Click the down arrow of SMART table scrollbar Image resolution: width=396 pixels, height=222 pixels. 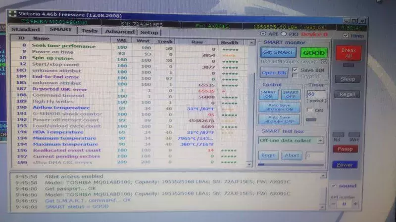[249, 164]
